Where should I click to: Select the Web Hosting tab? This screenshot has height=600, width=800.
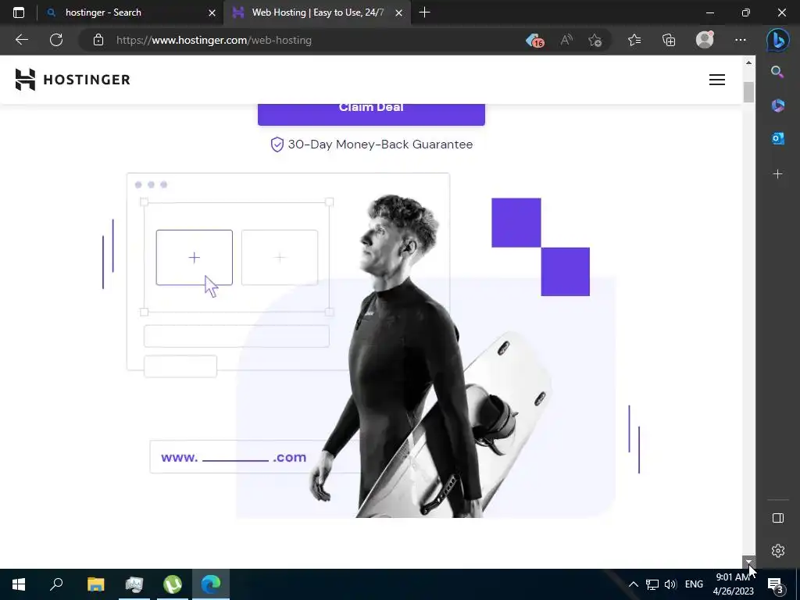pos(317,12)
